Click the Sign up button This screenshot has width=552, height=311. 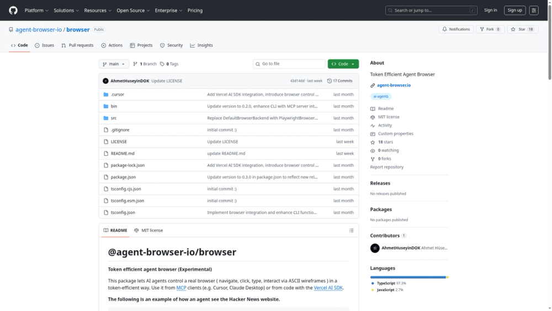[x=514, y=10]
